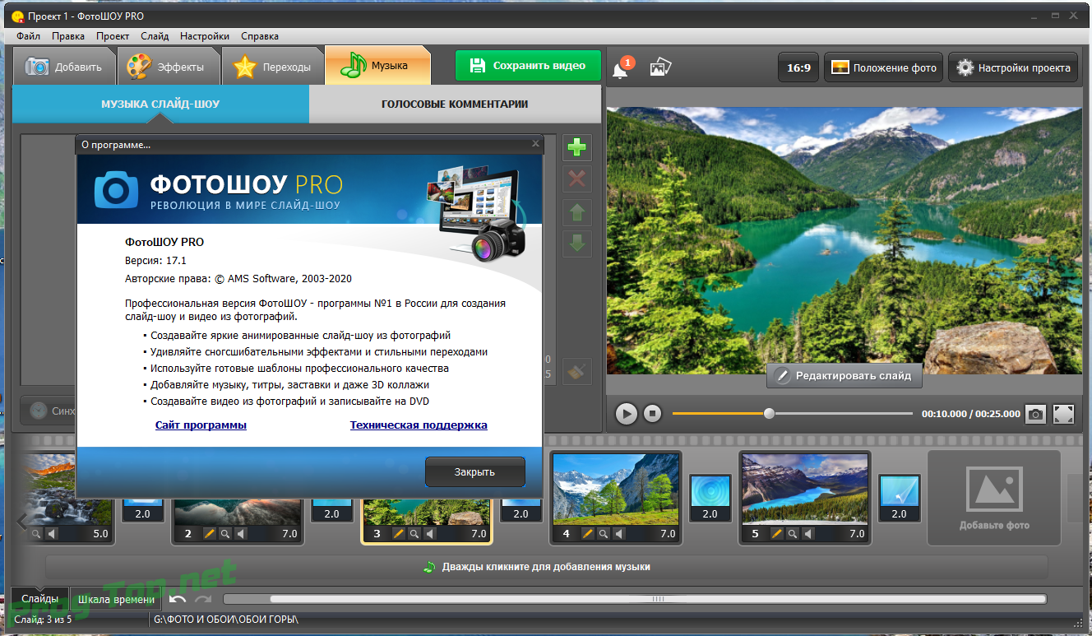
Task: Open the Правка menu
Action: [68, 36]
